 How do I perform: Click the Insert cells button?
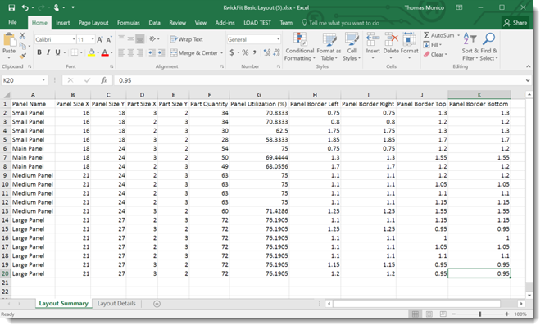(x=373, y=46)
